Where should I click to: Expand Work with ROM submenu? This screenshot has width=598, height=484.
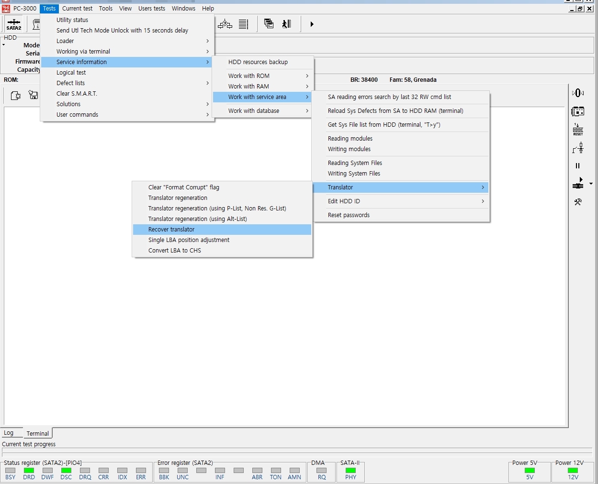tap(263, 76)
